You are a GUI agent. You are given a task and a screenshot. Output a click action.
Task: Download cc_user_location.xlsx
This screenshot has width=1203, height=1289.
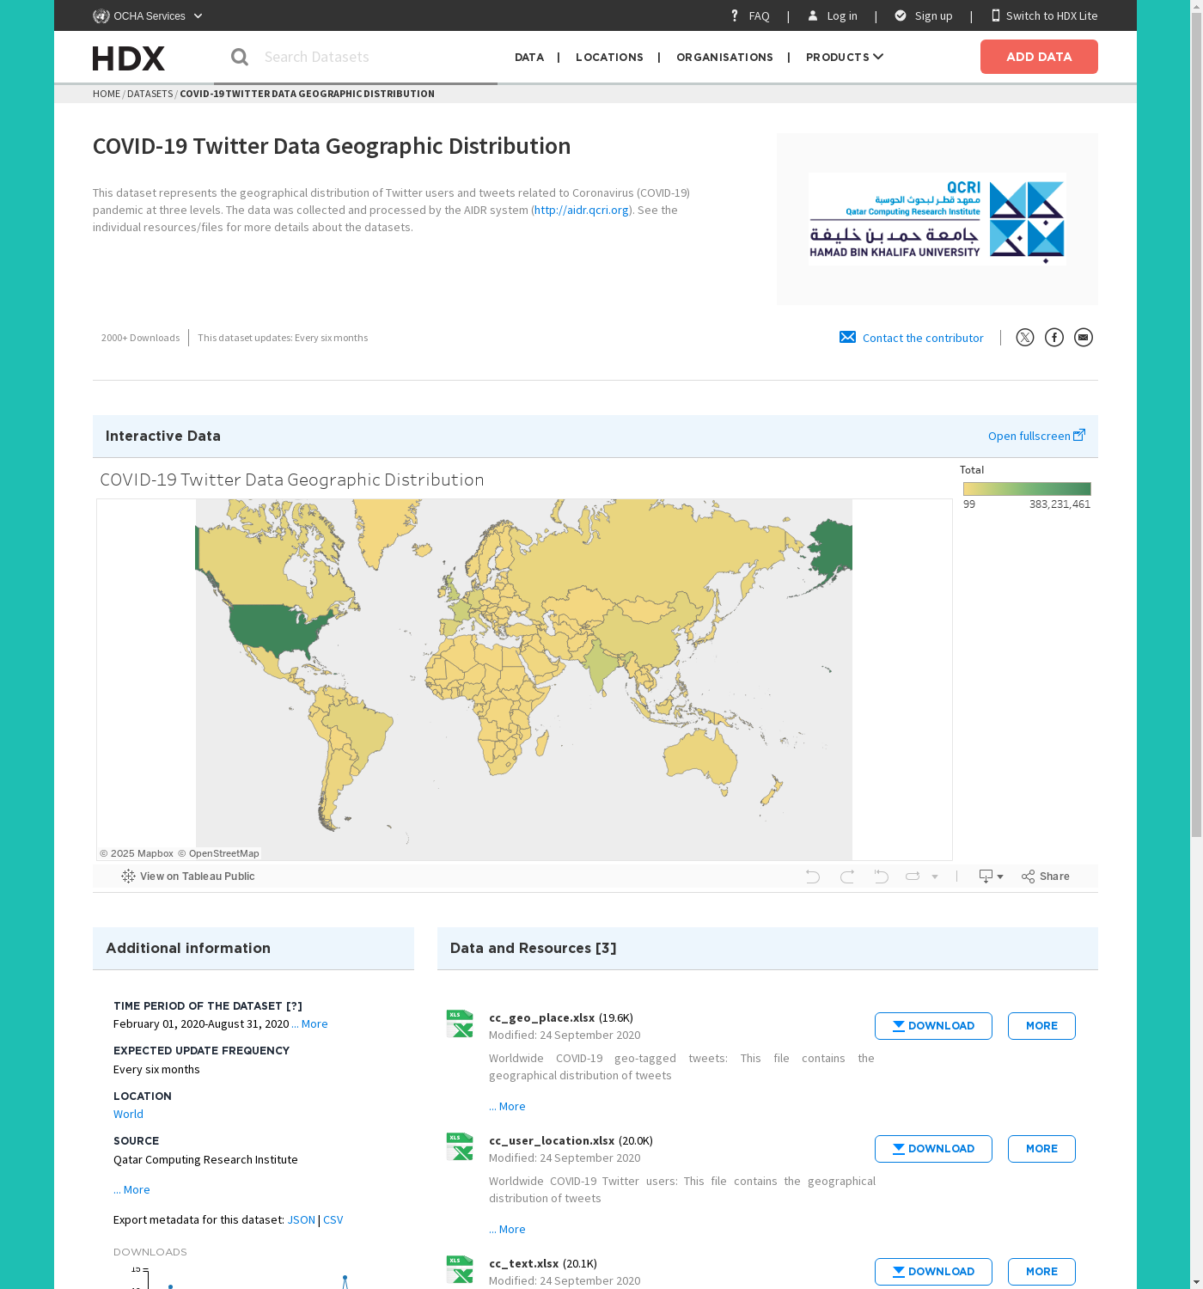(x=933, y=1149)
